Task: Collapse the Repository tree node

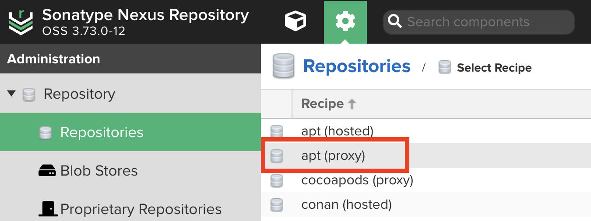Action: (x=12, y=93)
